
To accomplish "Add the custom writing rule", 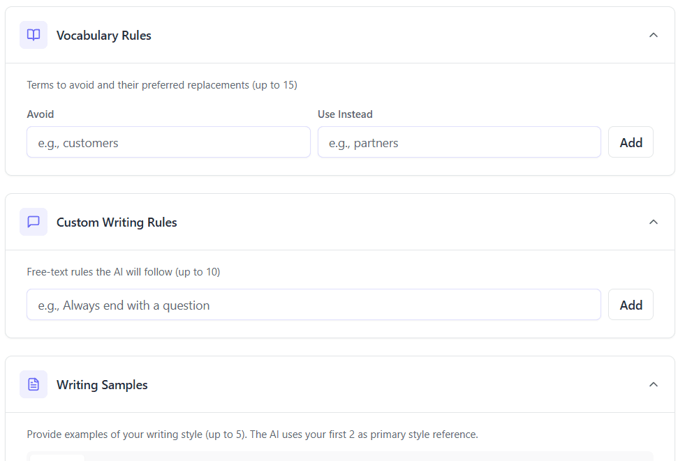I will 631,305.
